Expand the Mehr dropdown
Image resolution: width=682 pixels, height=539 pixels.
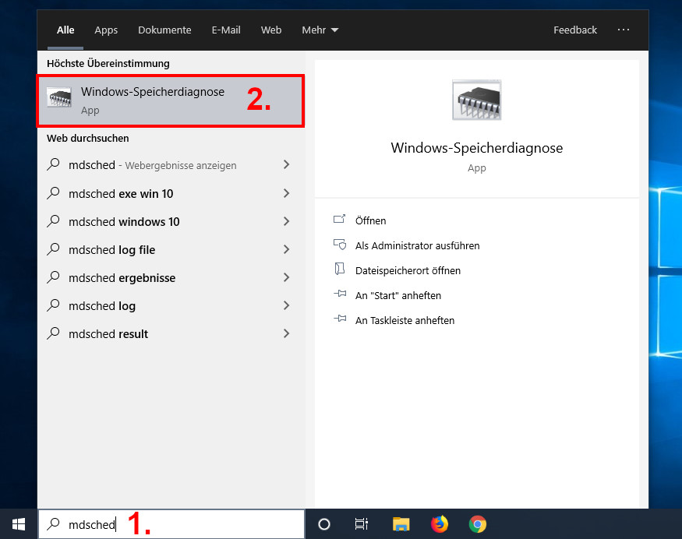320,30
